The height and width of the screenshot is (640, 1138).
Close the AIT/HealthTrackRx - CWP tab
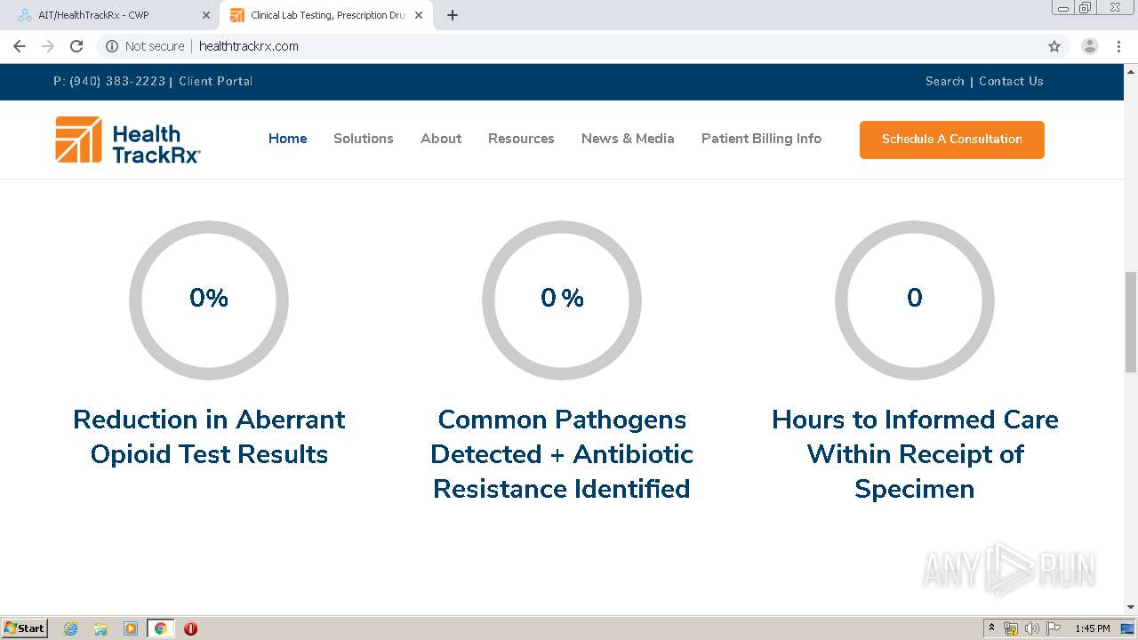206,15
